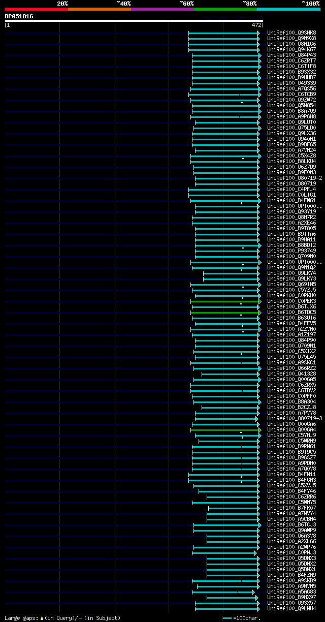This screenshot has height=622, width=325.
Task: Click the =100char. scale legend
Action: 242,618
